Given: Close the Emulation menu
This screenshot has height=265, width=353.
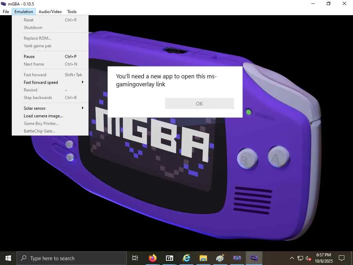Looking at the screenshot, I should tap(24, 11).
